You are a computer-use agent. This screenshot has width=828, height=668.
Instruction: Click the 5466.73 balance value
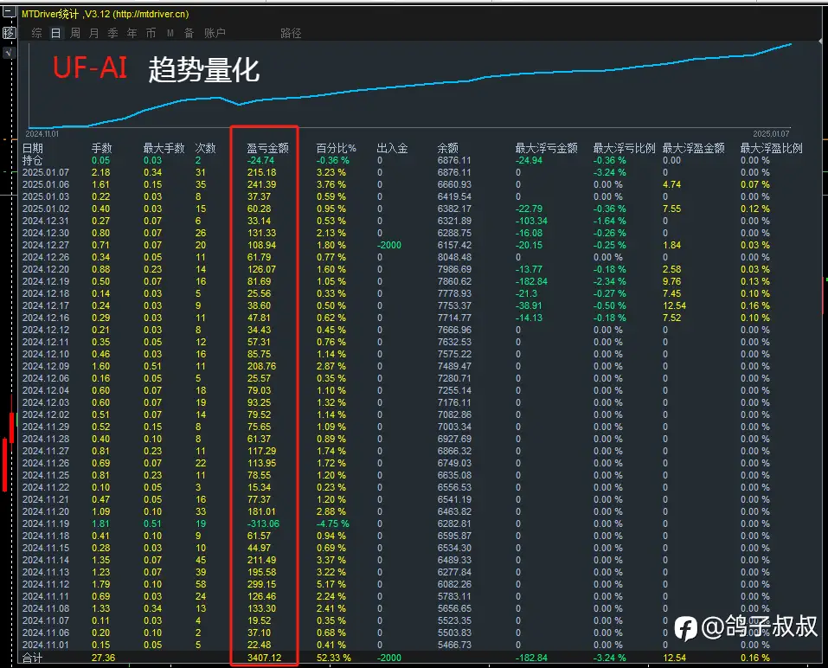pos(454,645)
